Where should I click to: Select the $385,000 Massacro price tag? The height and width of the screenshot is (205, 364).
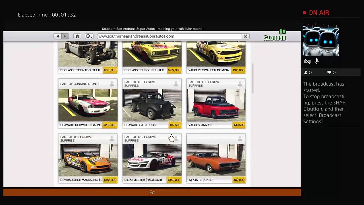click(x=110, y=180)
